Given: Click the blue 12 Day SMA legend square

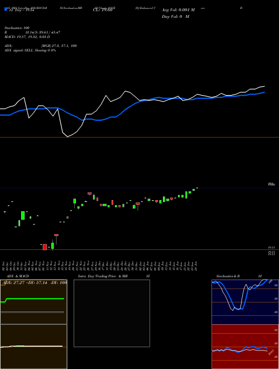Looking at the screenshot, I should point(6,9).
